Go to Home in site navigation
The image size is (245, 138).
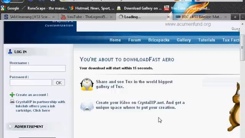(x=115, y=40)
